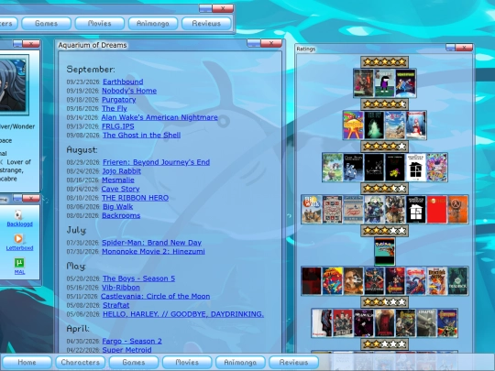Open The Boys - Season 5 link

(x=138, y=278)
